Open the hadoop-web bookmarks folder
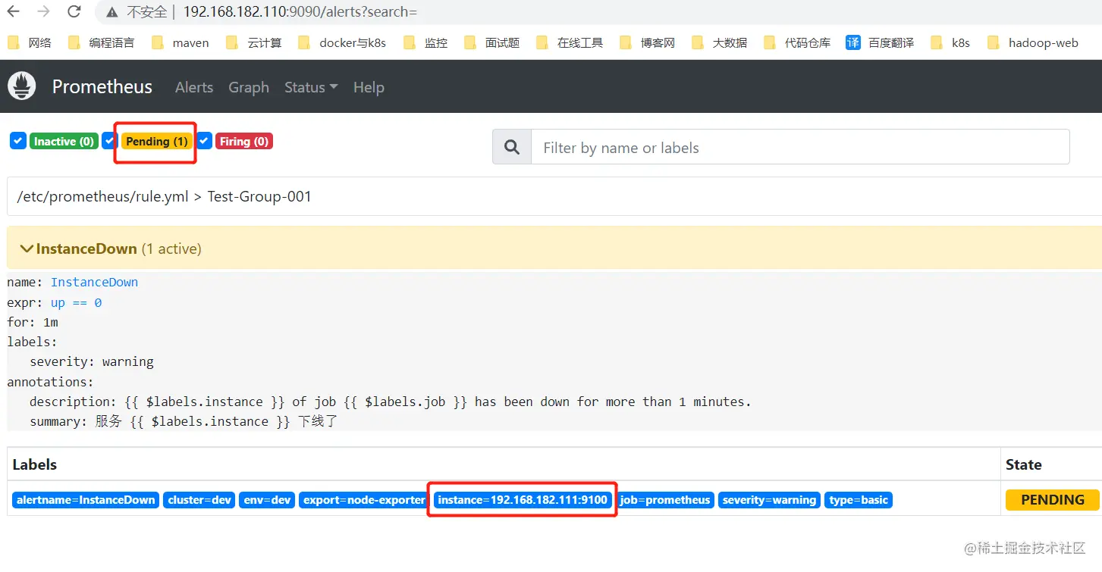This screenshot has width=1102, height=572. [1032, 42]
